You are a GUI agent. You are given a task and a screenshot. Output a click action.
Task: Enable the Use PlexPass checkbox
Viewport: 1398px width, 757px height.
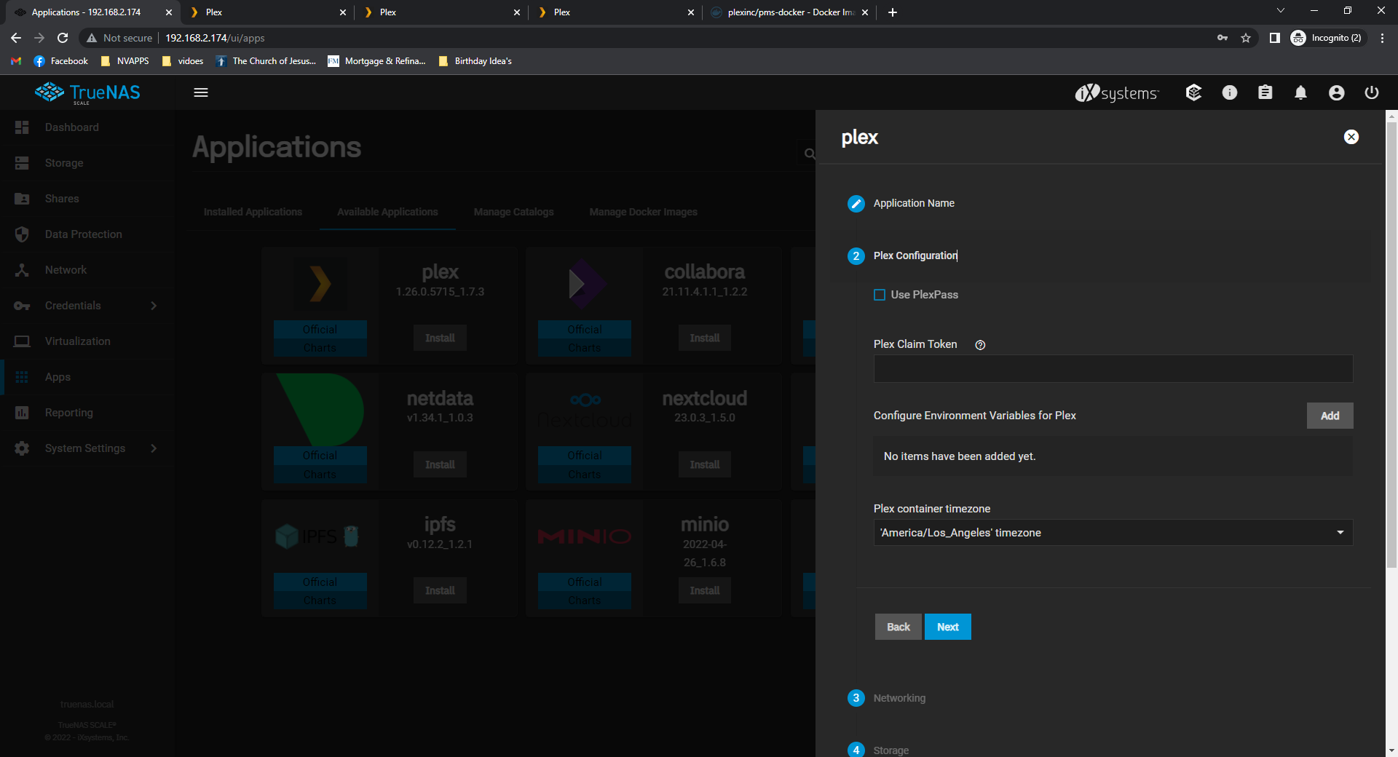click(880, 295)
